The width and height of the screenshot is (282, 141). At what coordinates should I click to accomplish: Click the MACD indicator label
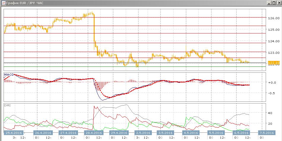9,74
